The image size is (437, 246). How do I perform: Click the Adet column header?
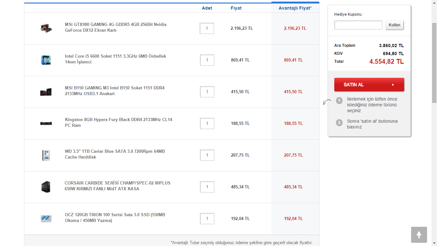[x=207, y=8]
